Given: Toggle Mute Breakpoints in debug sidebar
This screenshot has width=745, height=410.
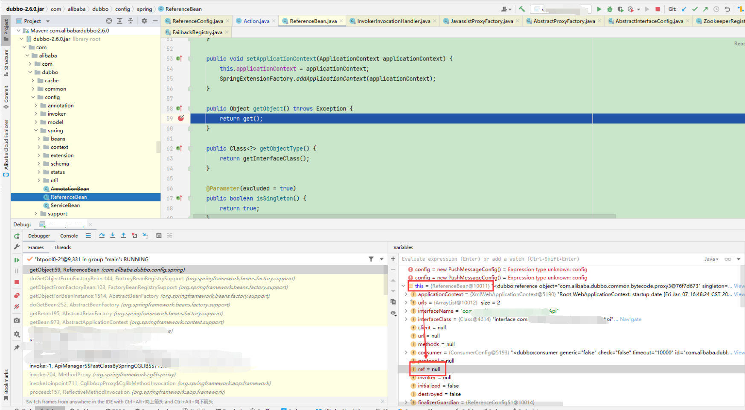Looking at the screenshot, I should point(17,307).
